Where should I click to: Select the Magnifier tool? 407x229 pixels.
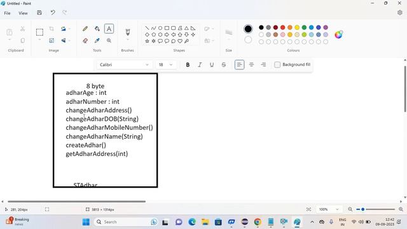[x=109, y=41]
